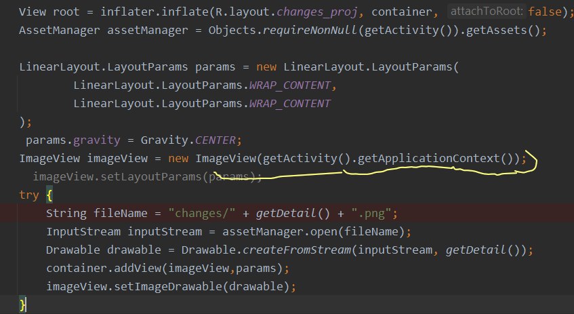
Task: Click the try keyword
Action: [29, 195]
